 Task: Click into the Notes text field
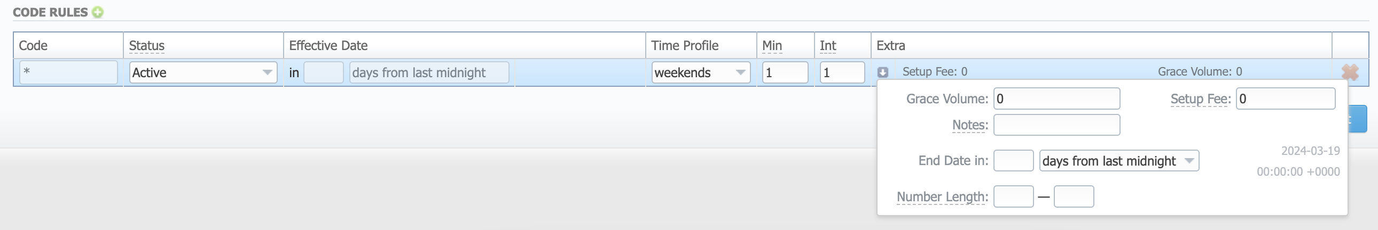[x=1056, y=125]
